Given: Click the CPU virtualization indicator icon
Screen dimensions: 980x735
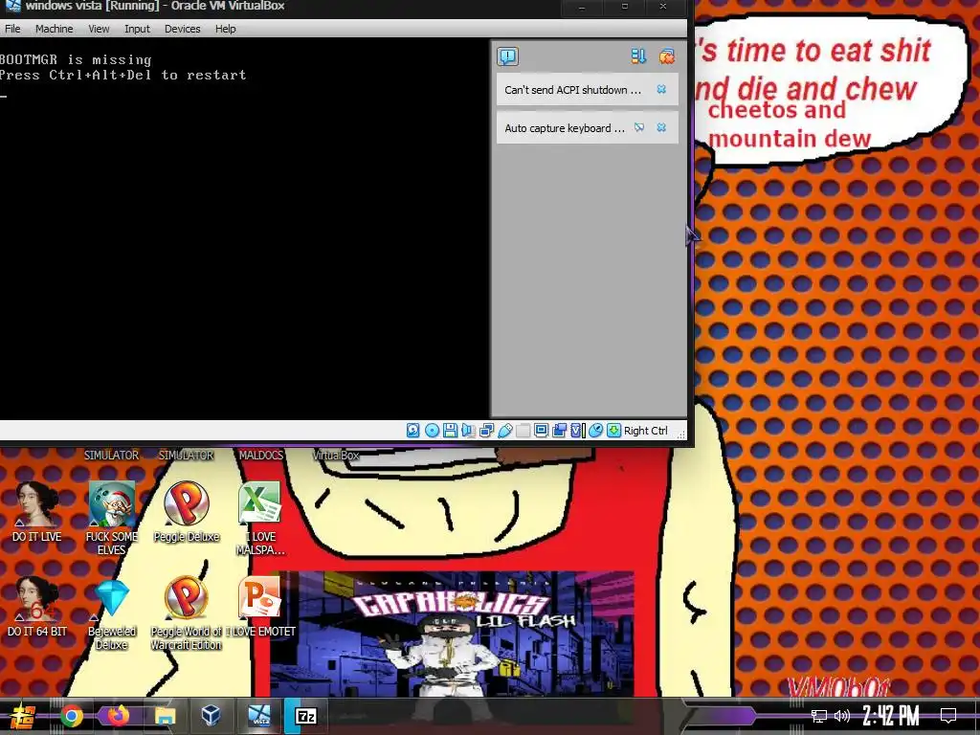Looking at the screenshot, I should (577, 430).
